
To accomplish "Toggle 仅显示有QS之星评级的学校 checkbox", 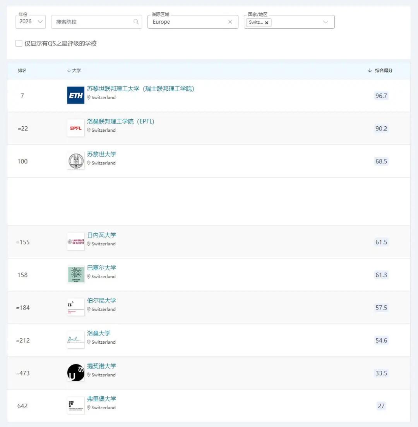I will point(19,43).
